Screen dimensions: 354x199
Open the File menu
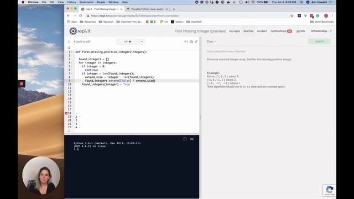pyautogui.click(x=44, y=2)
